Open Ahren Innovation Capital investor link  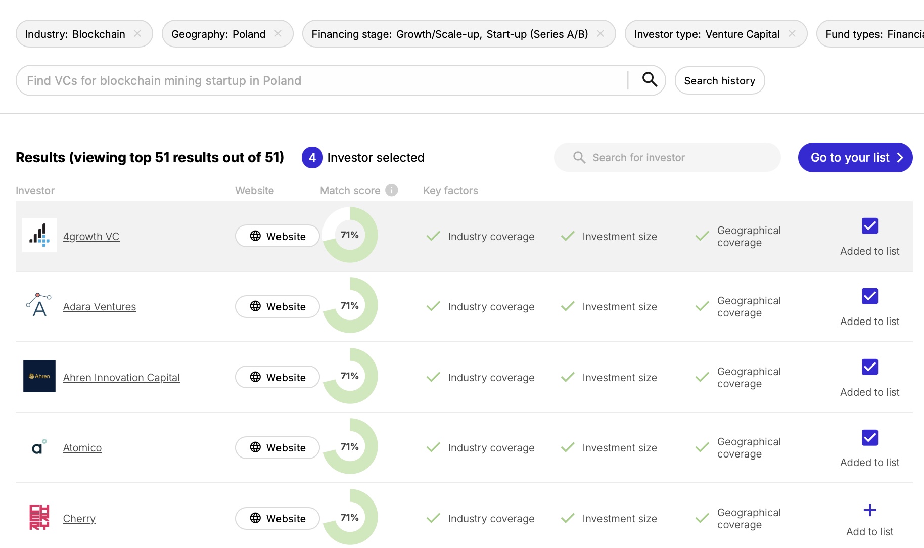click(x=121, y=378)
